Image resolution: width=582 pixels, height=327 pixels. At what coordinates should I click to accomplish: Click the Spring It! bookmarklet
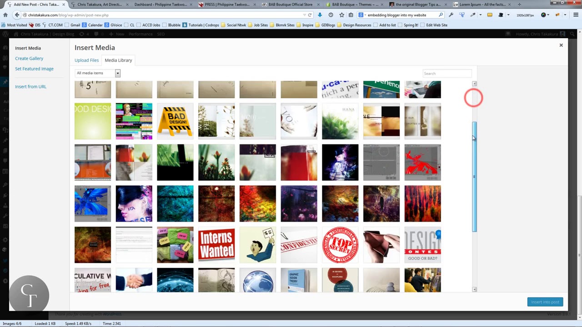pyautogui.click(x=408, y=25)
